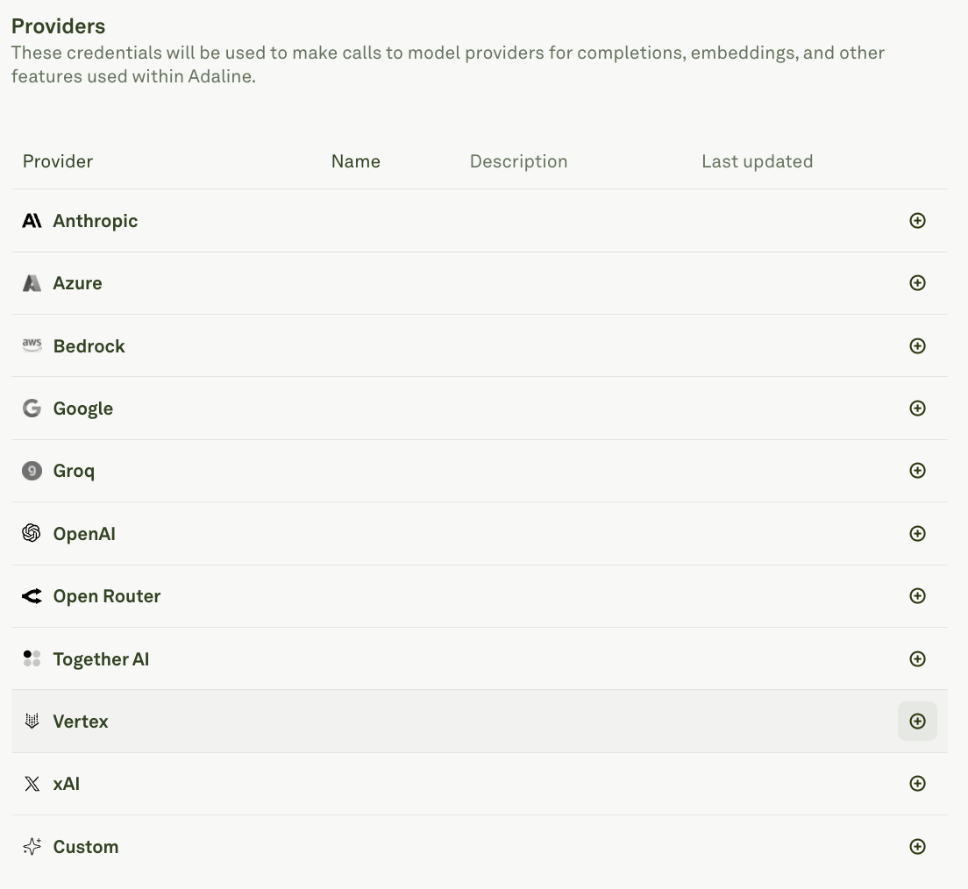This screenshot has height=889, width=968.
Task: Add a new Anthropic credential
Action: 917,221
